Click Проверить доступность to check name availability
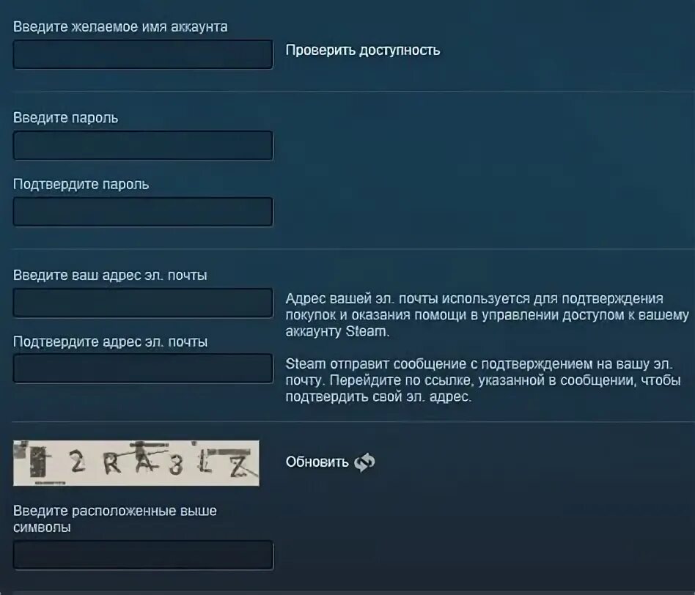695x595 pixels. 363,51
